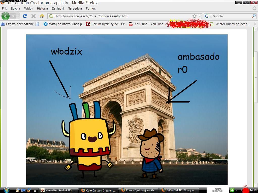Click the acapela site favicon in address bar
This screenshot has height=193, width=258.
(51, 16)
